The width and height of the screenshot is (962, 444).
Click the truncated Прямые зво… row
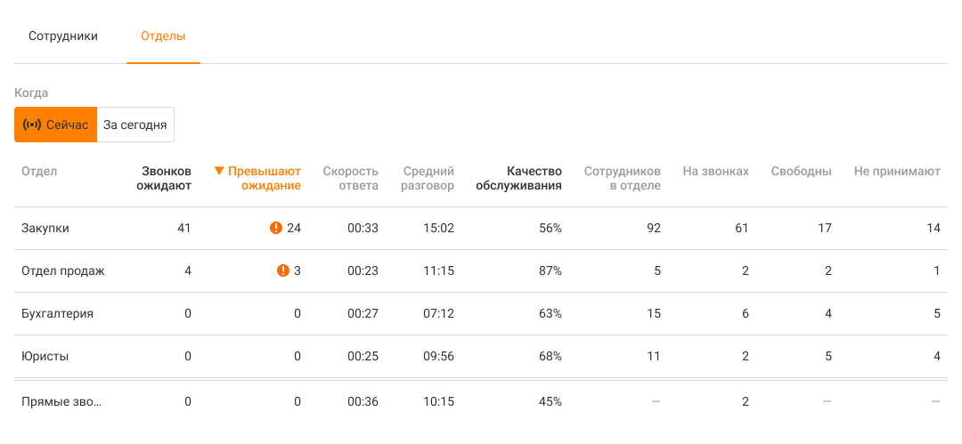[x=61, y=401]
